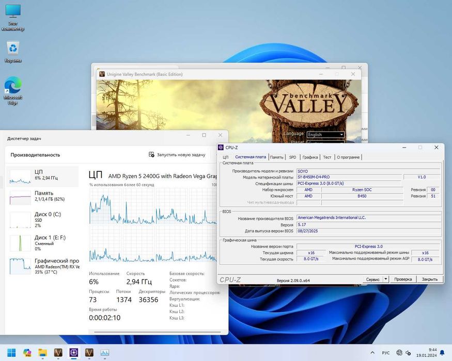Click the Проверка button
Viewport: 452px width, 361px height.
[403, 279]
